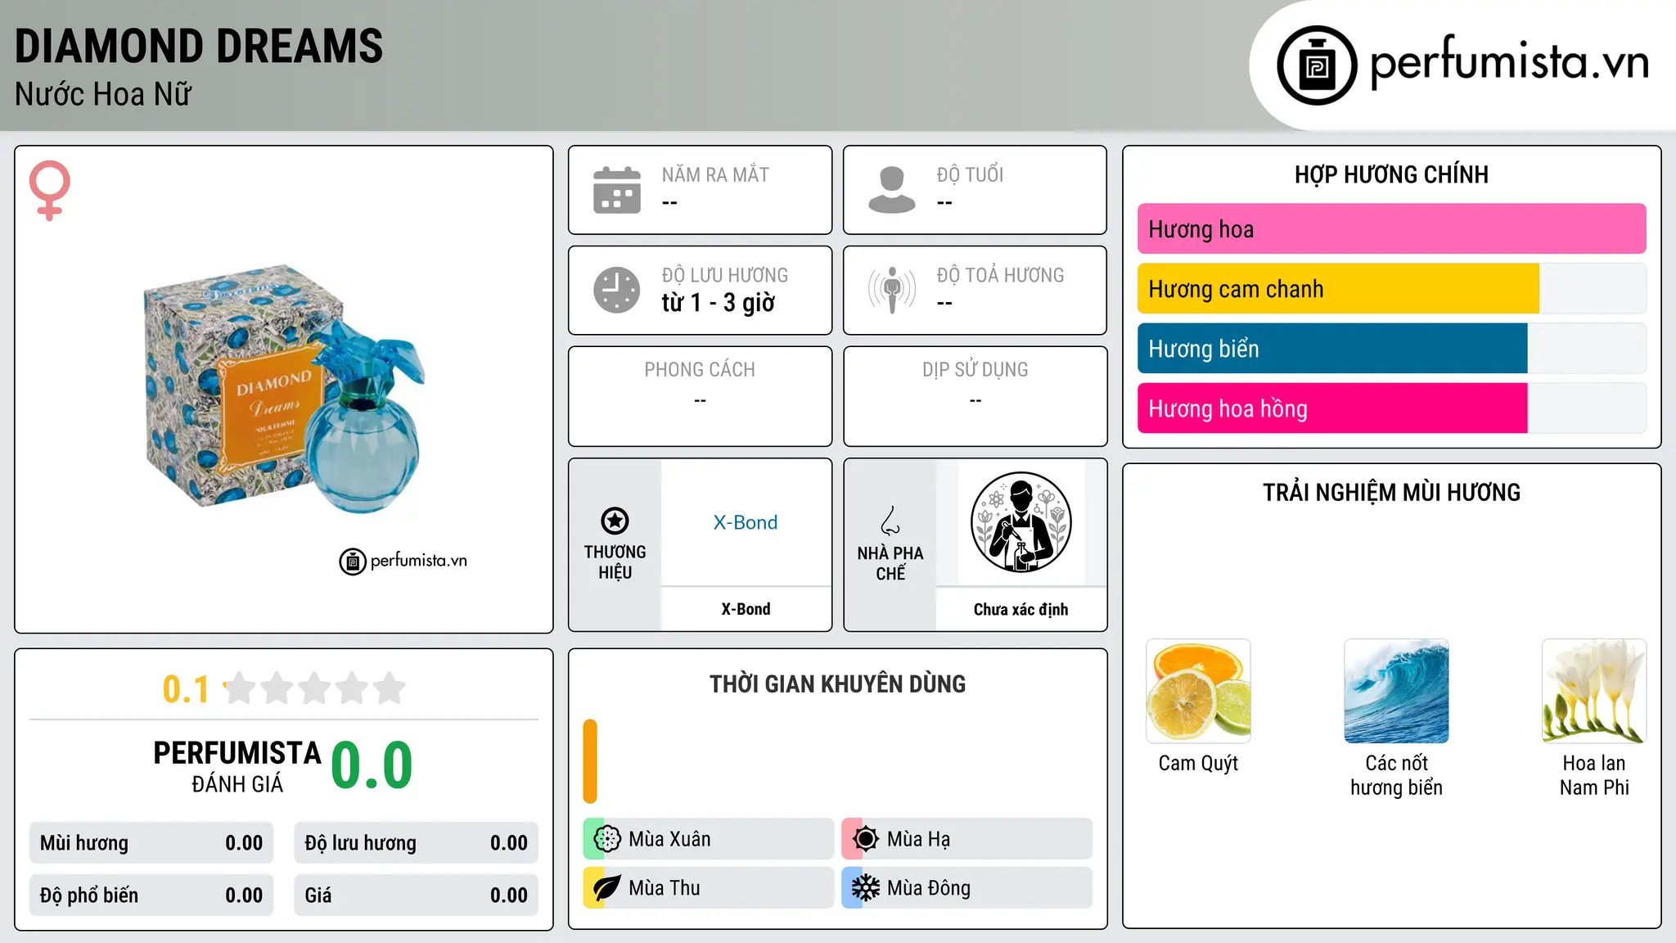Click the Mùa Hạ season label
This screenshot has width=1676, height=943.
[x=919, y=839]
